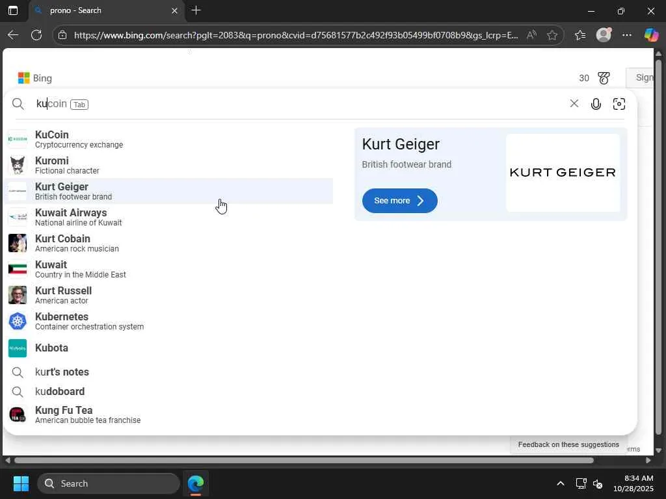Click the rewards points 30
666x499 pixels.
pos(584,78)
